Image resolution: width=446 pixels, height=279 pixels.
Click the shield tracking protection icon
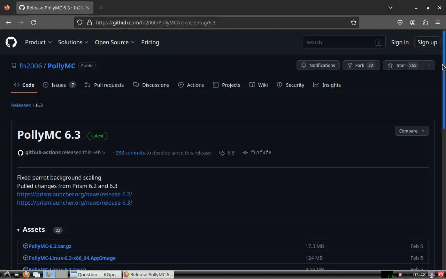(x=80, y=22)
